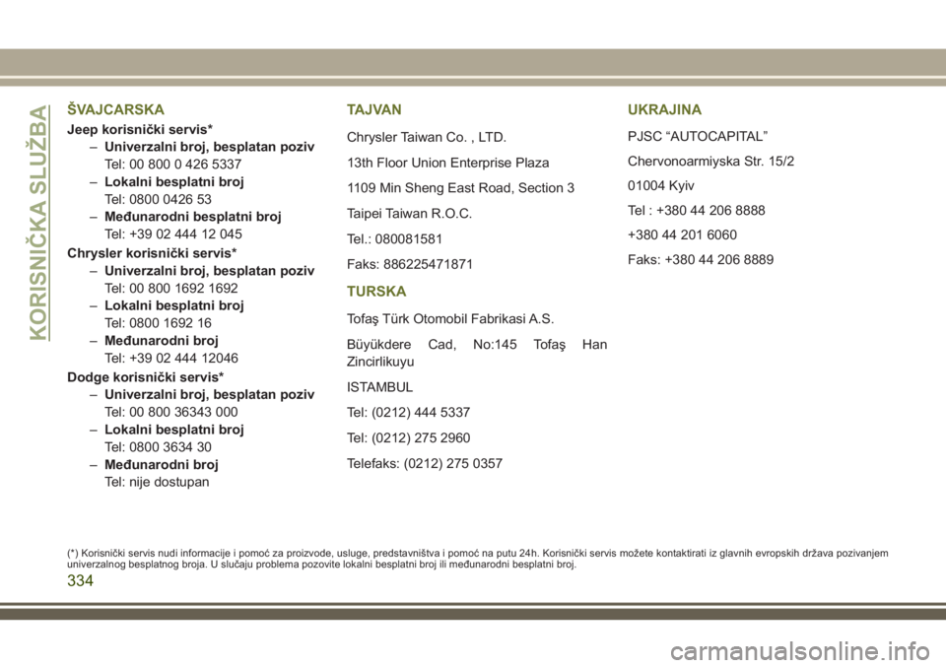946x668 pixels.
Task: Click the 'Chrysler korisnički servis*' heading
Action: tap(152, 253)
